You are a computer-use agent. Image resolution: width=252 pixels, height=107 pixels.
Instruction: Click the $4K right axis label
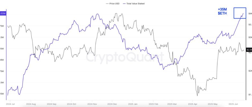tap(250, 13)
